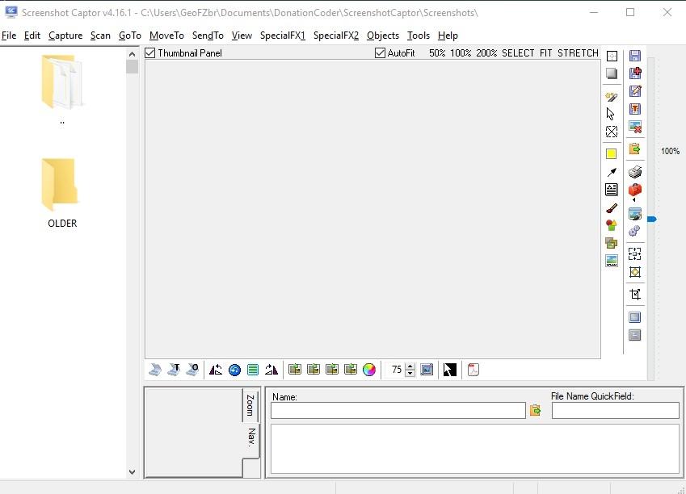This screenshot has width=686, height=494.
Task: Click the Name input field
Action: coord(398,411)
